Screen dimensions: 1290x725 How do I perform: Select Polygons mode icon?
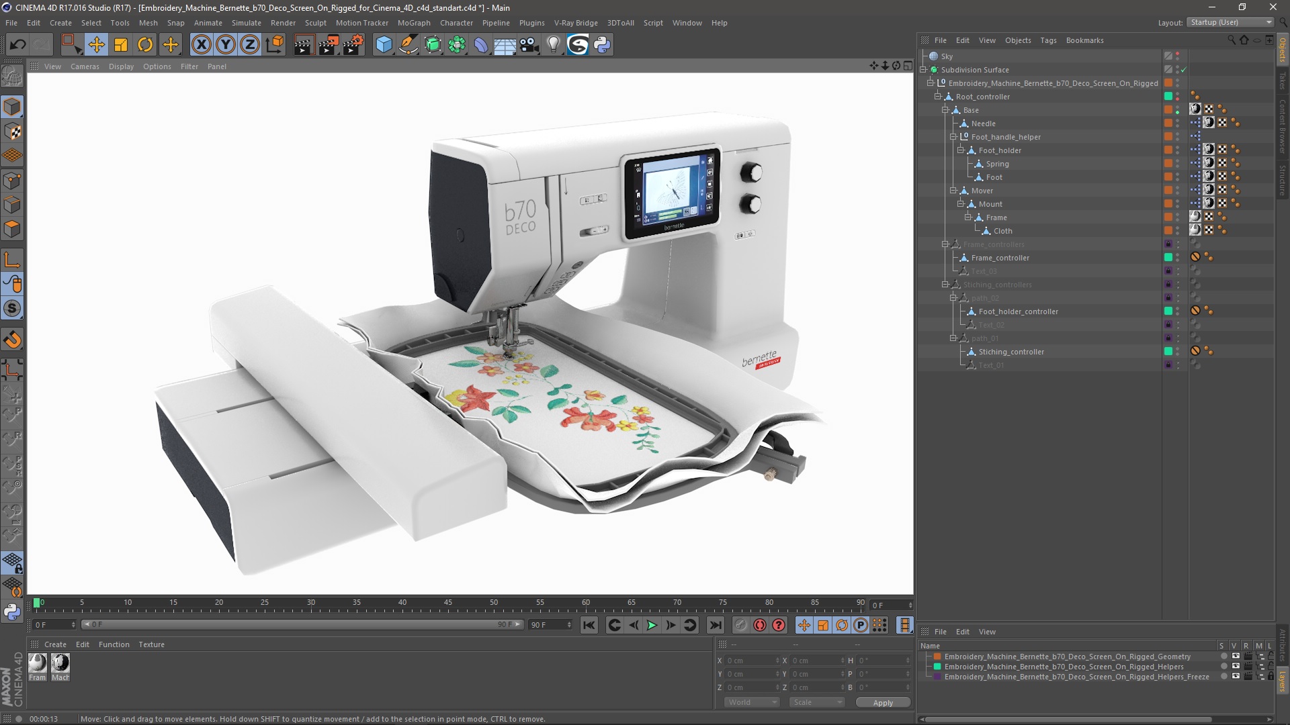point(12,229)
